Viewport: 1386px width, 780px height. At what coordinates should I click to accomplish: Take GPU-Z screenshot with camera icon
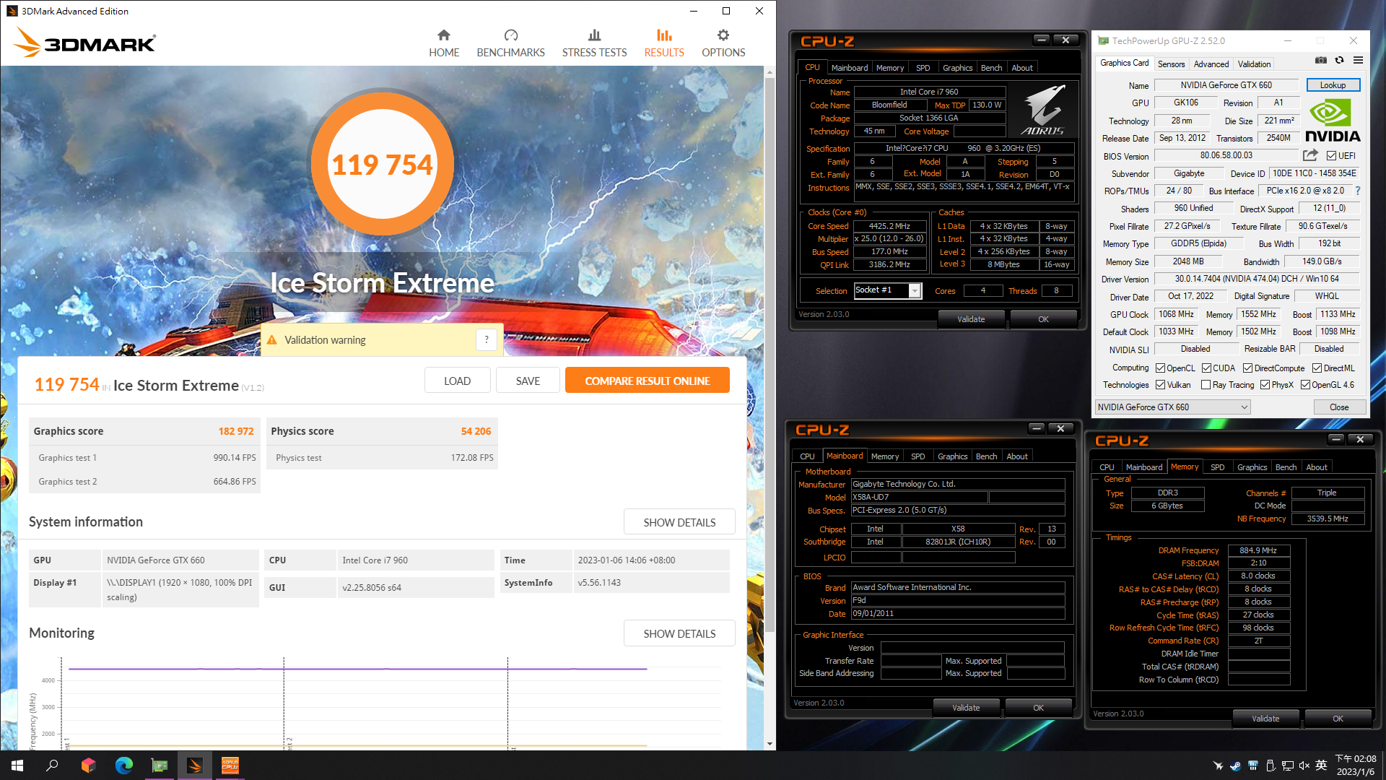point(1320,61)
